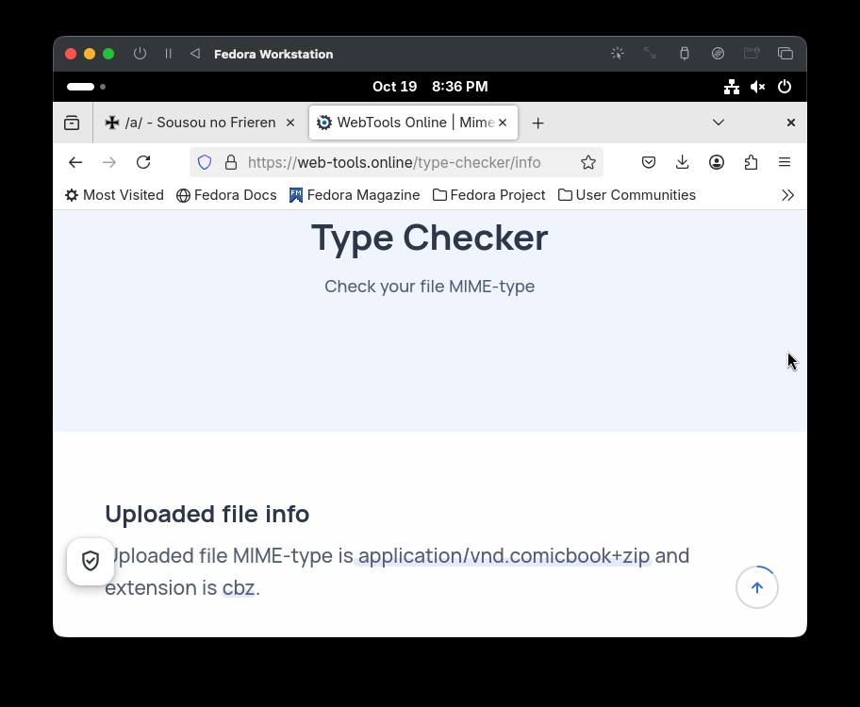Open the Firefox hamburger application menu
The width and height of the screenshot is (860, 707).
(785, 162)
